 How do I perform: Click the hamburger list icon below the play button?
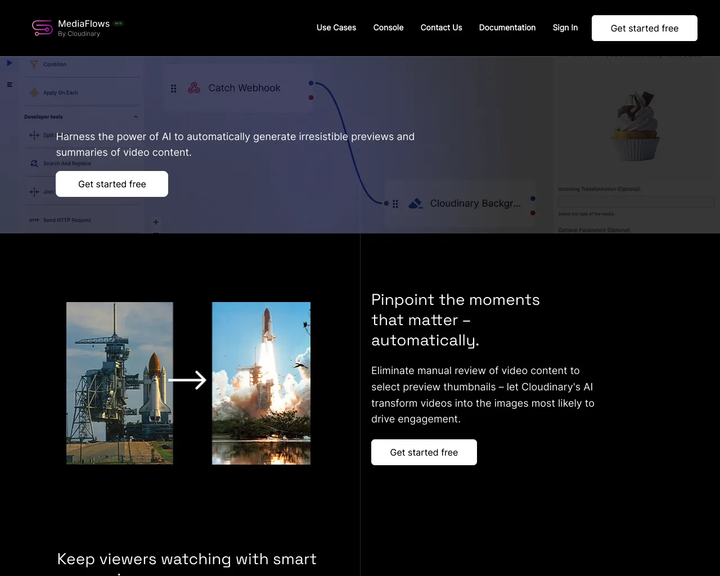(9, 85)
